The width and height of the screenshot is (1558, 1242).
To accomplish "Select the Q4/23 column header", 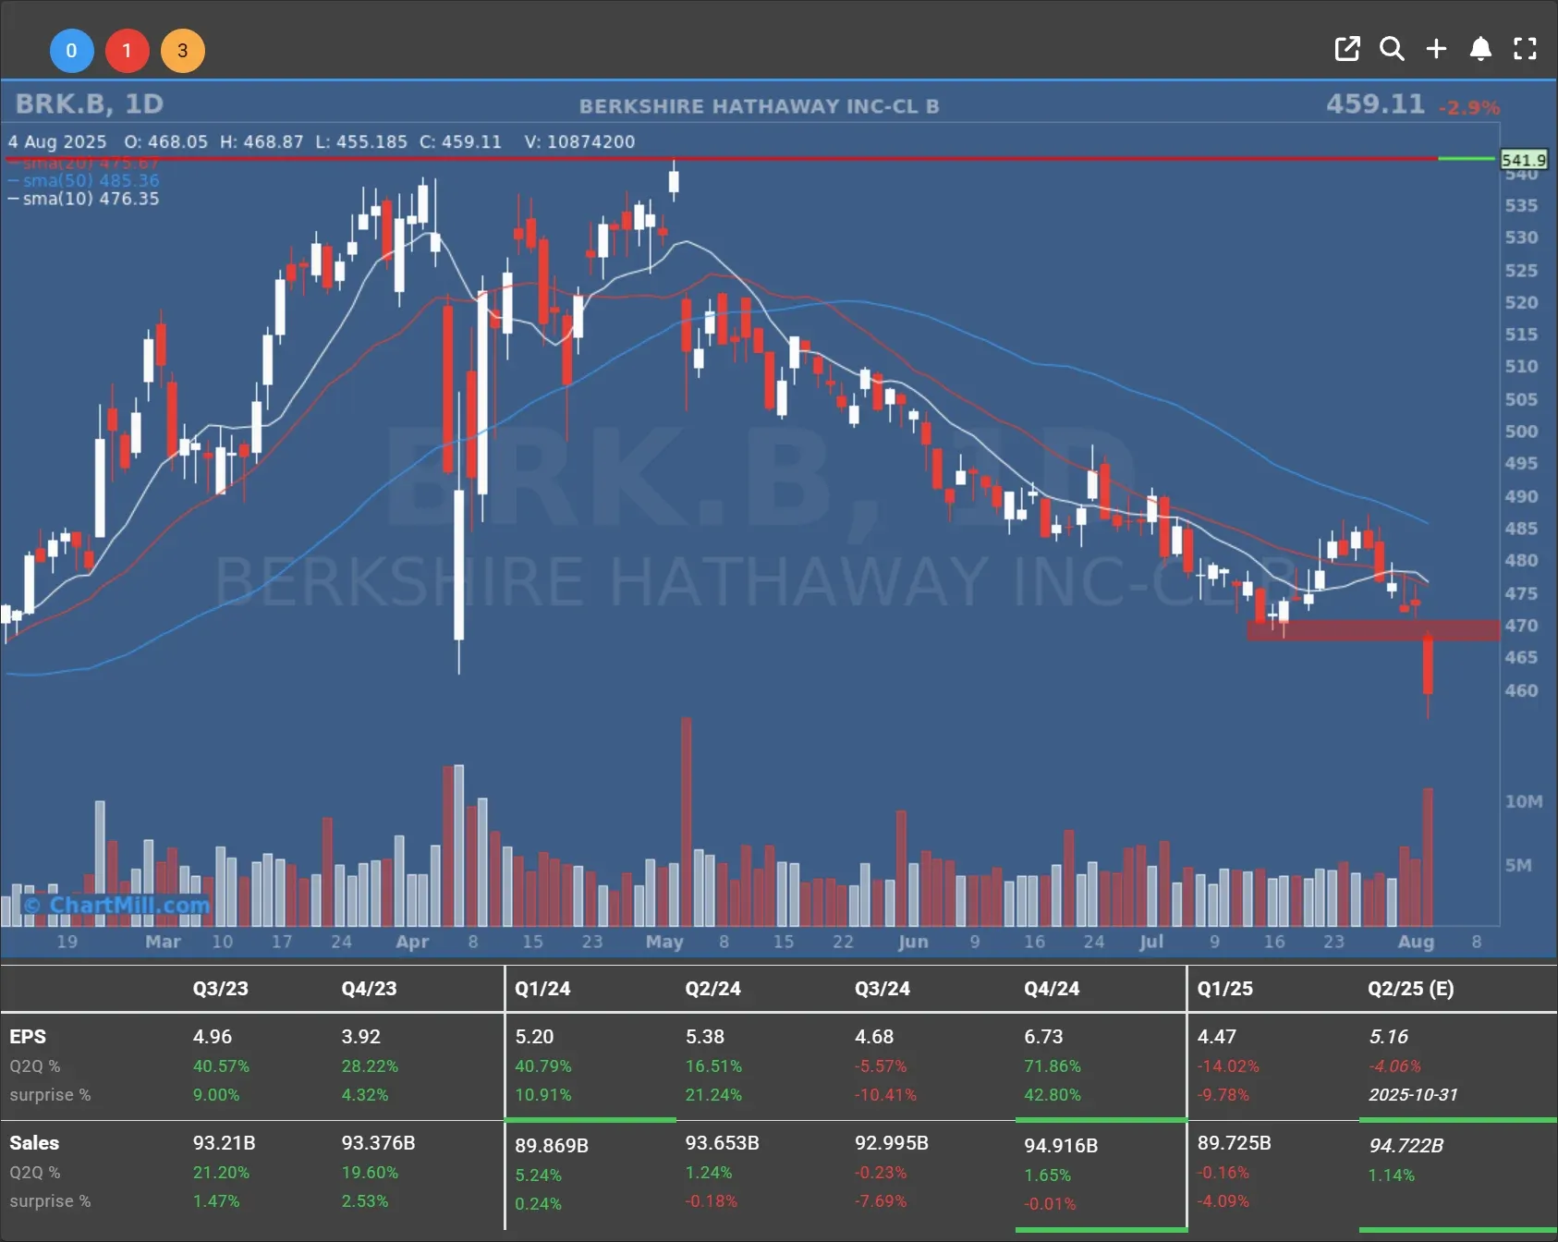I will [x=369, y=989].
